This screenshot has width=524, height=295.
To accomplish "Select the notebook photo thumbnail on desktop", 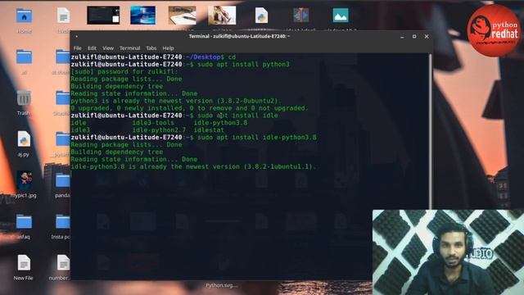I will [183, 15].
